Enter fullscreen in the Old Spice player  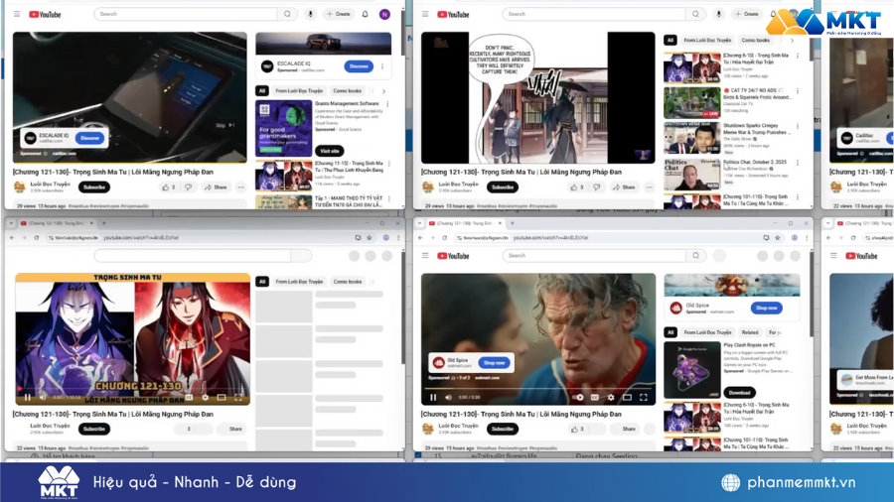pos(644,397)
